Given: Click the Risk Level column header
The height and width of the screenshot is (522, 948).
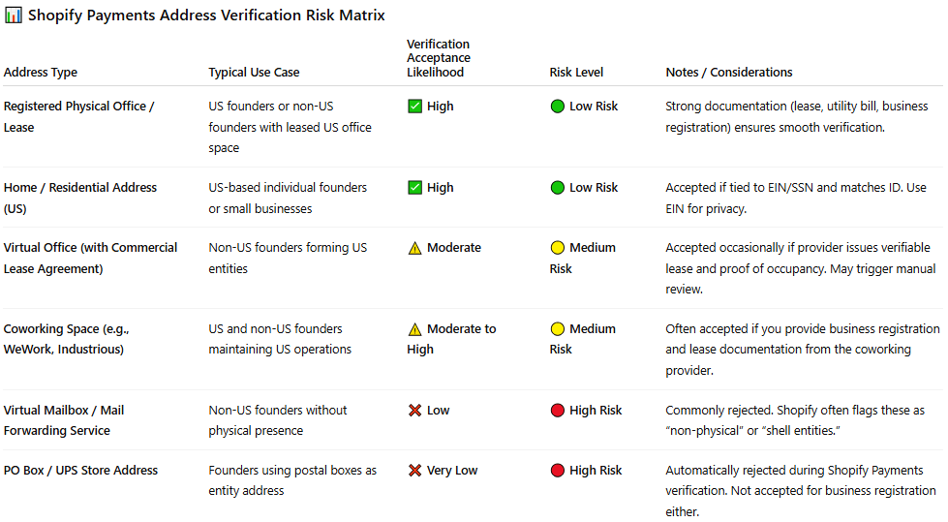Looking at the screenshot, I should [x=576, y=73].
